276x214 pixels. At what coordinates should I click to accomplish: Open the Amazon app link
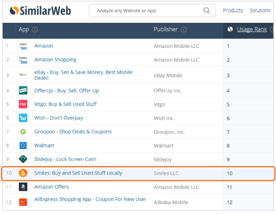(x=44, y=46)
